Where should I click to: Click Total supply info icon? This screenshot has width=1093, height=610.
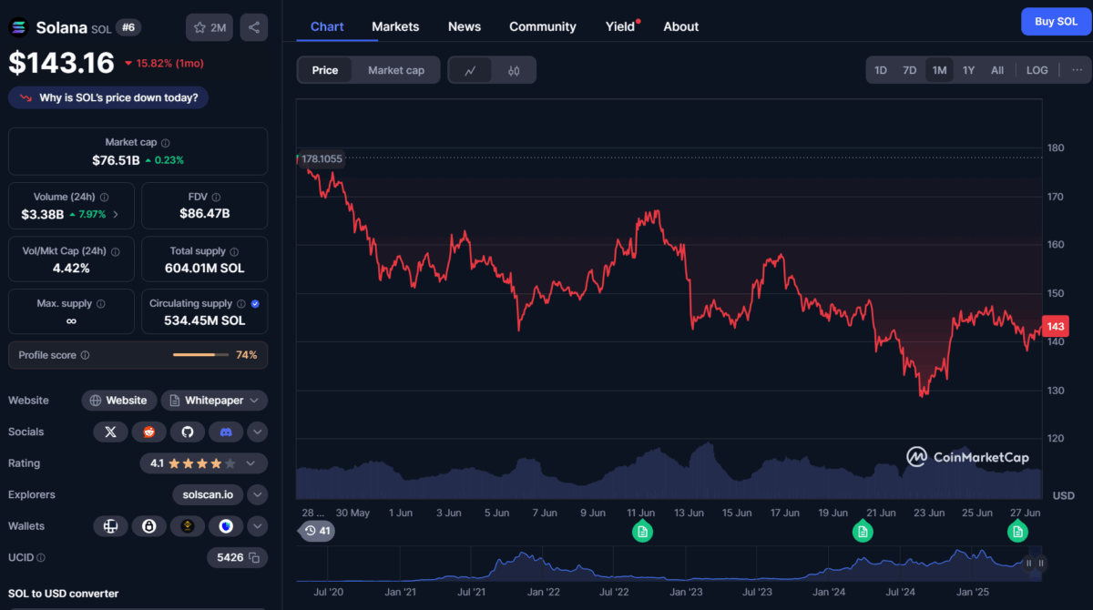[234, 251]
